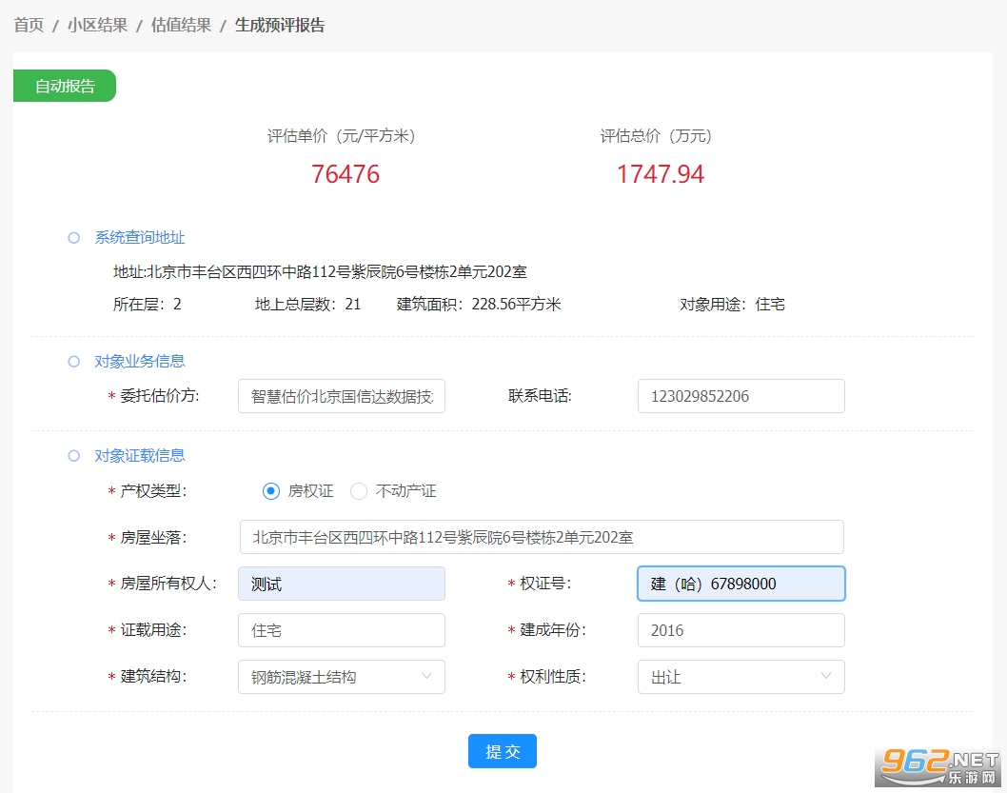Expand the 建筑结构 dropdown arrow
Viewport: 1007px width, 793px height.
click(425, 676)
